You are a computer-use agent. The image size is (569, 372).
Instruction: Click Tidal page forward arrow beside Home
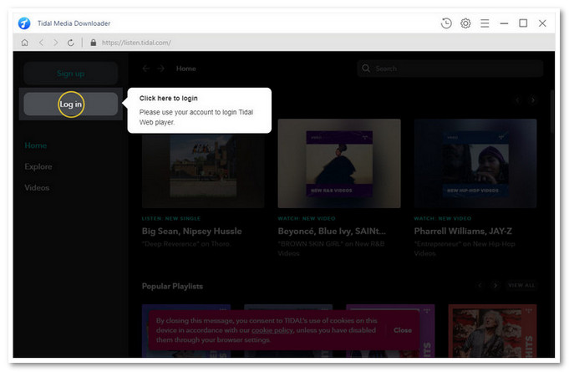click(161, 69)
